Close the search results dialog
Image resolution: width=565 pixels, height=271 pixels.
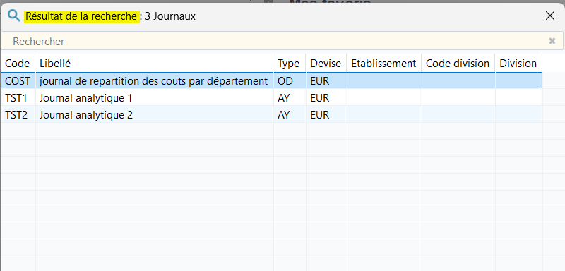click(550, 16)
